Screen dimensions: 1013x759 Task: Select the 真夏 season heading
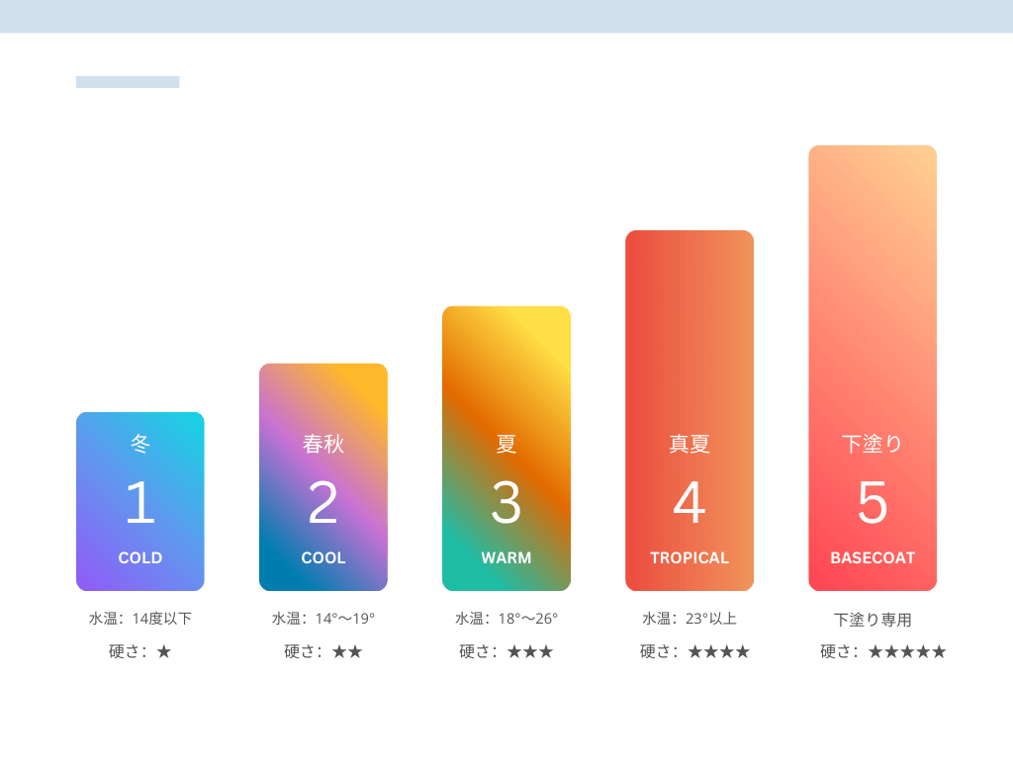[690, 445]
